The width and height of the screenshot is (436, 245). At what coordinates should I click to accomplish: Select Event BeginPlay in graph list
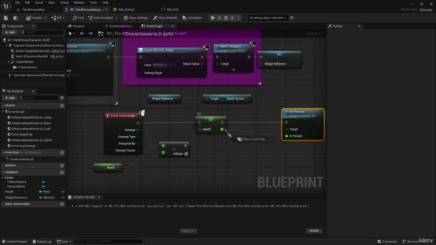tap(22, 135)
